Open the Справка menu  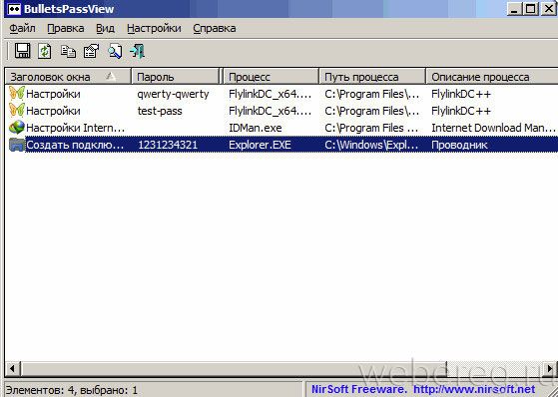click(215, 28)
